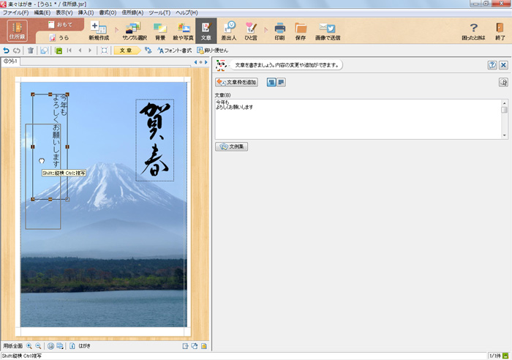Open the 背景 background tool
Viewport: 512px width, 360px height.
(159, 31)
